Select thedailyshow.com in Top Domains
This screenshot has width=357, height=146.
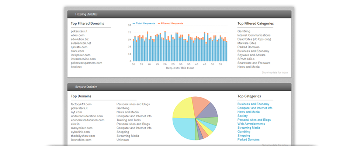(83, 136)
